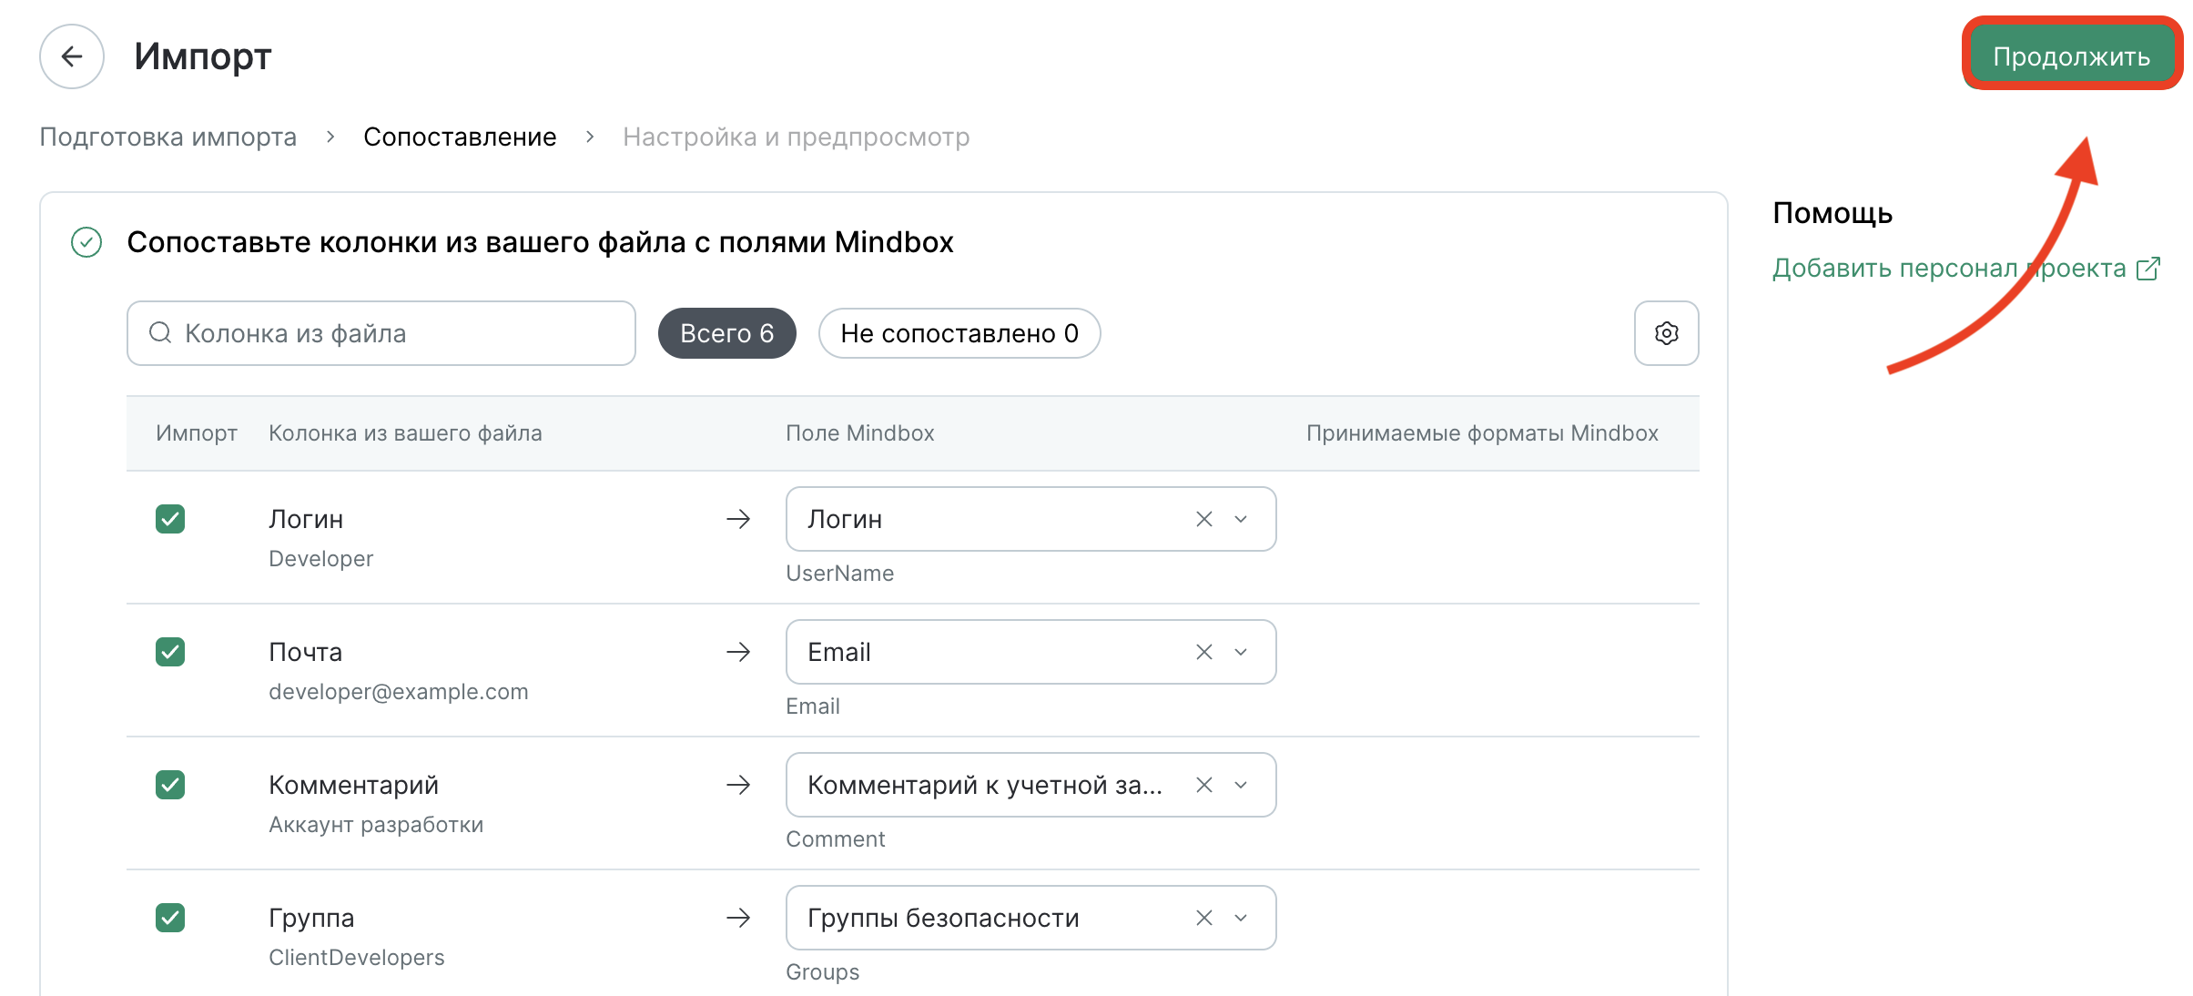This screenshot has width=2193, height=996.
Task: Expand the Группы безопасности dropdown
Action: tap(1241, 918)
